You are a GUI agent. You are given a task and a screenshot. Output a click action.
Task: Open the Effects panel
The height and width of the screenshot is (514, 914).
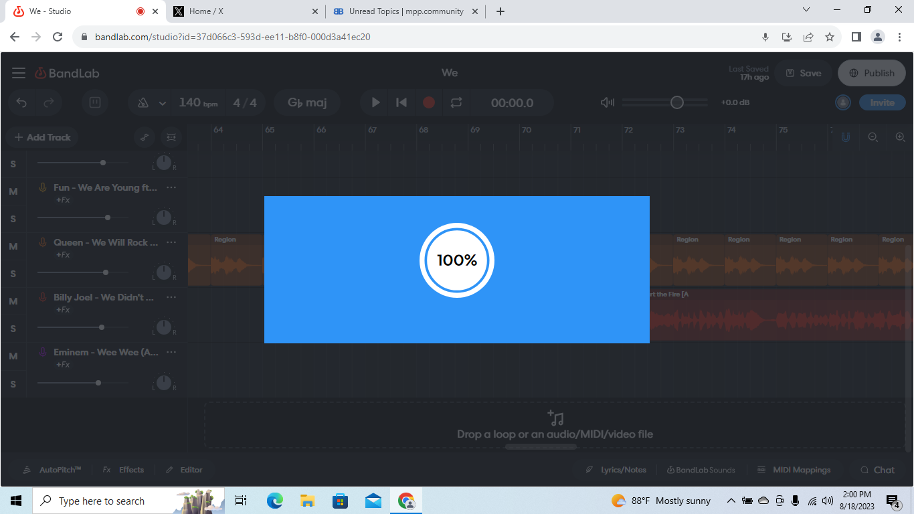tap(124, 470)
